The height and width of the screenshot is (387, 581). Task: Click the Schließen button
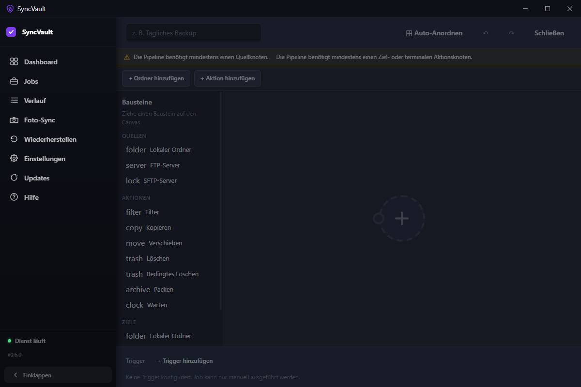pyautogui.click(x=549, y=33)
